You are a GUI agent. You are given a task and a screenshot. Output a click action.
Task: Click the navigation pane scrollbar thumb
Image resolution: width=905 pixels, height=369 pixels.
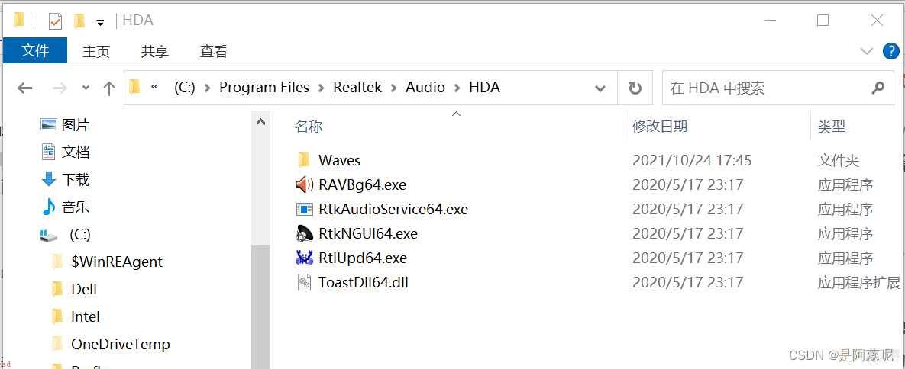pyautogui.click(x=260, y=306)
